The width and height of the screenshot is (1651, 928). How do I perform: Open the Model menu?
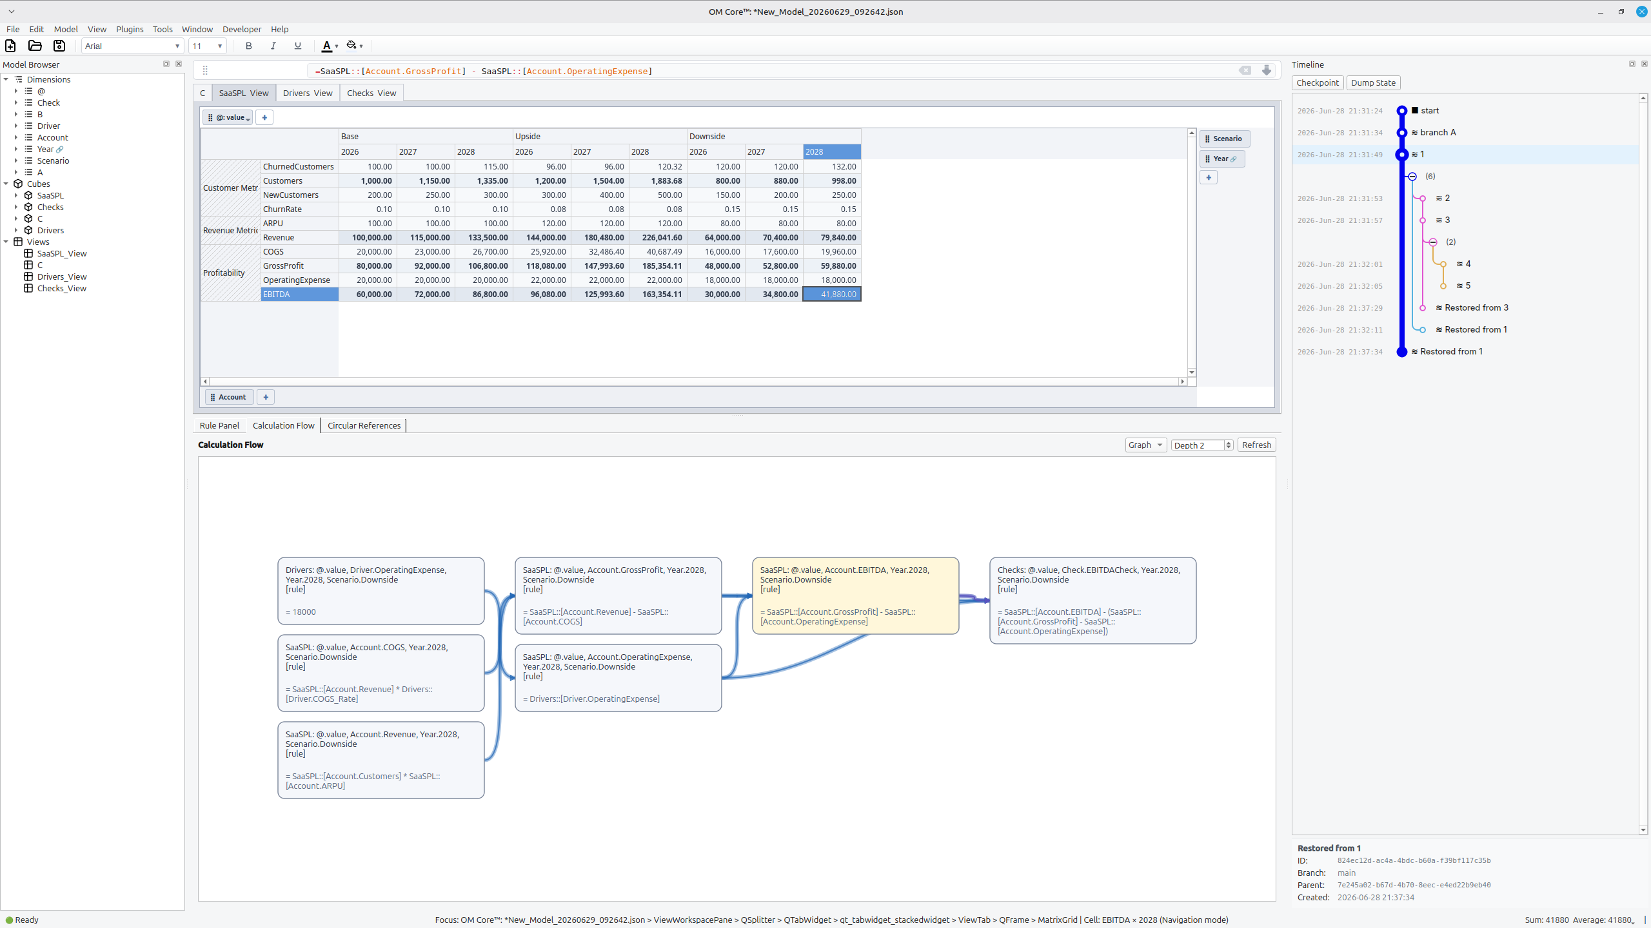[66, 29]
